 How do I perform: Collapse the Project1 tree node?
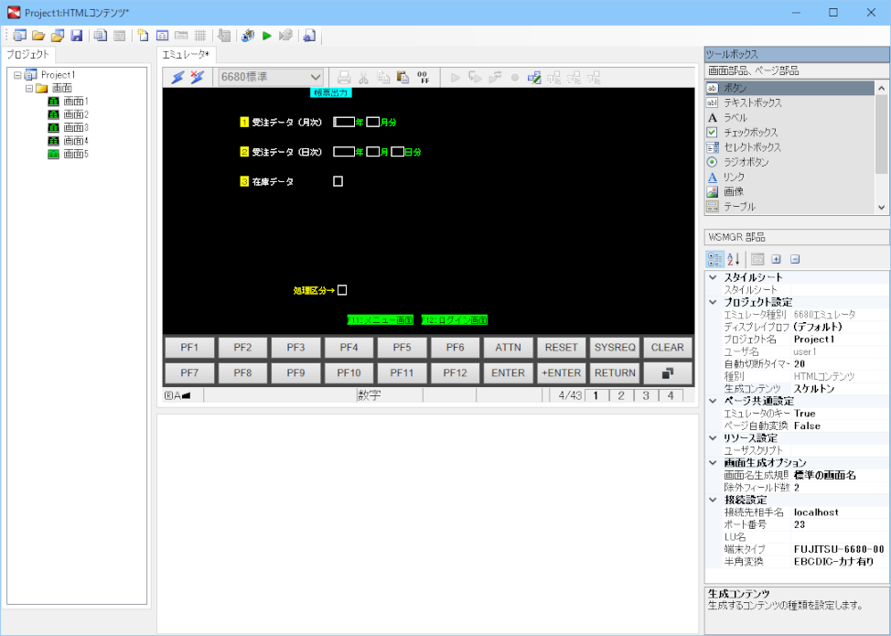17,75
